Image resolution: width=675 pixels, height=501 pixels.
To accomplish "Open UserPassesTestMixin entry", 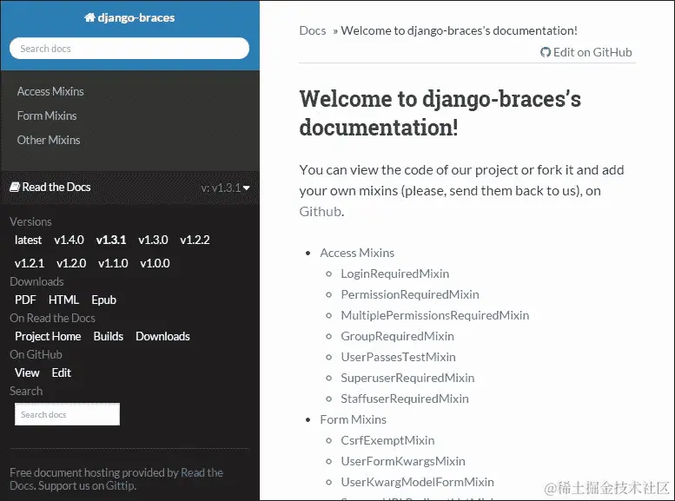I will pos(398,357).
